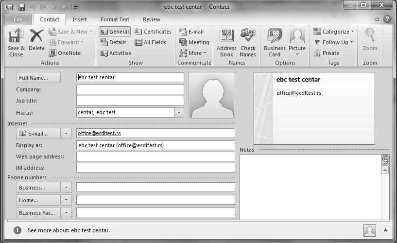Show All Fields page
The width and height of the screenshot is (397, 243).
(x=151, y=42)
